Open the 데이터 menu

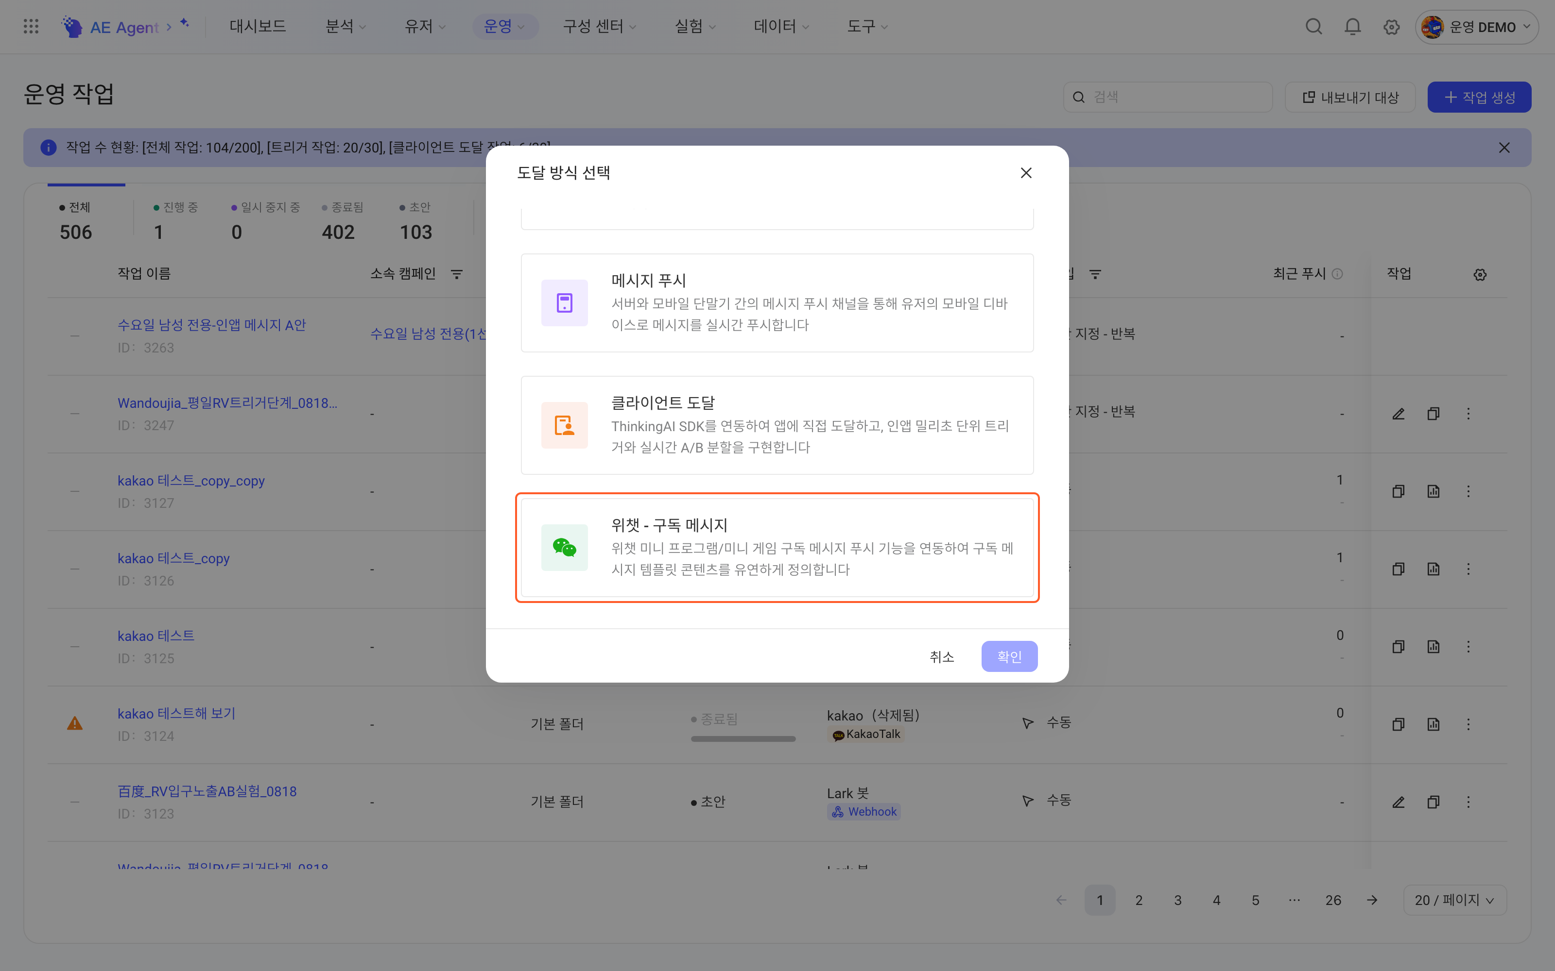point(781,26)
